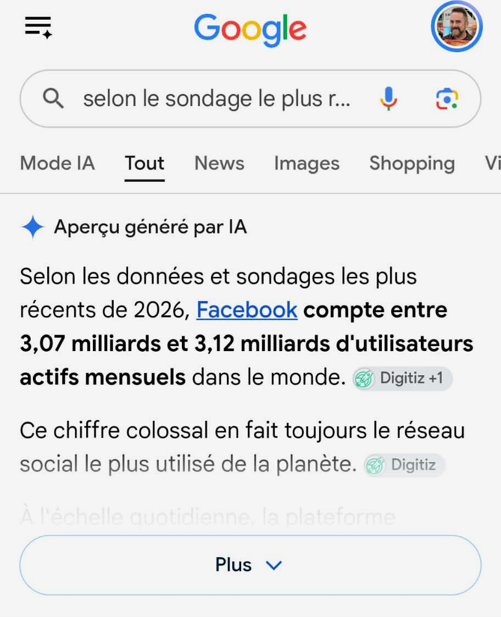Open the Digitiz +1 source chip
This screenshot has height=617, width=501.
[x=402, y=379]
